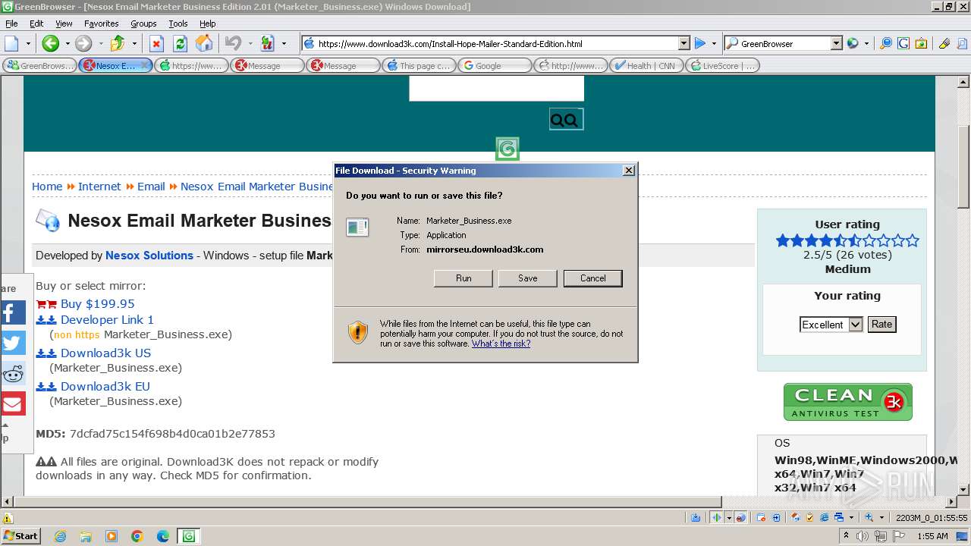The width and height of the screenshot is (971, 546).
Task: Open the Up folder dropdown arrow
Action: tap(134, 43)
